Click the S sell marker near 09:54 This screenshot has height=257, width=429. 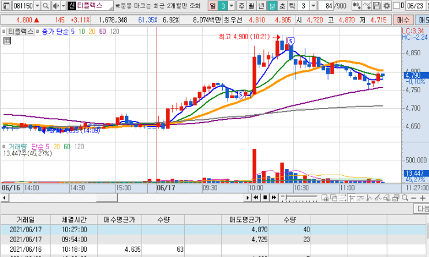click(241, 95)
